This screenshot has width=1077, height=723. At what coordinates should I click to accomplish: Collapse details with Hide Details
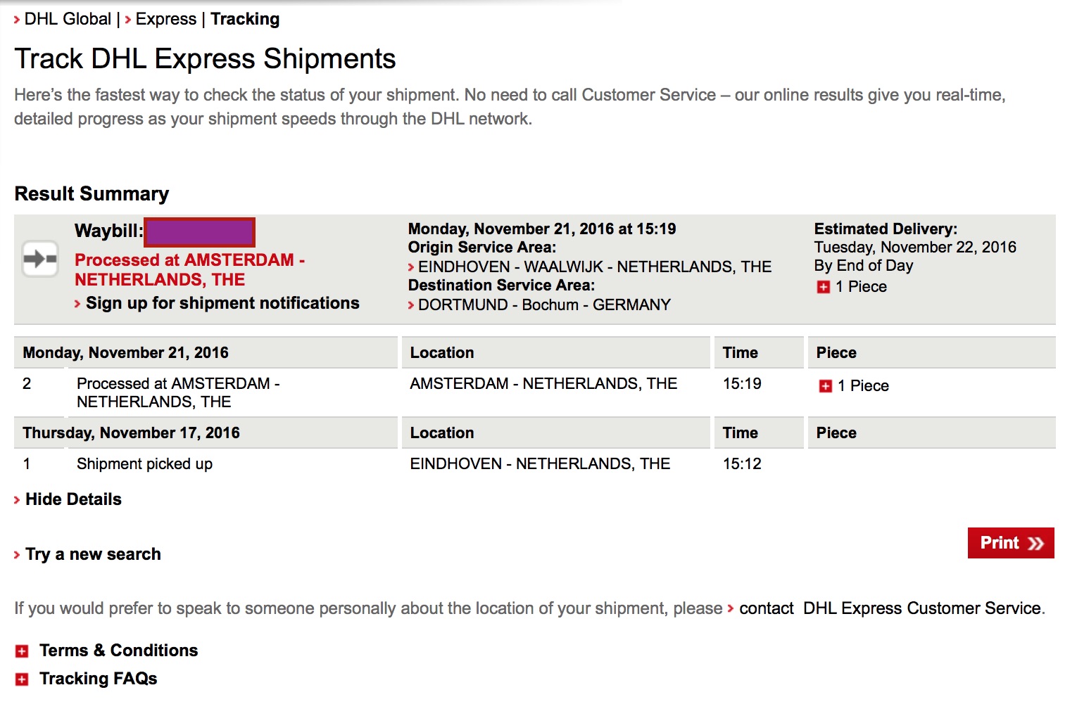coord(73,499)
